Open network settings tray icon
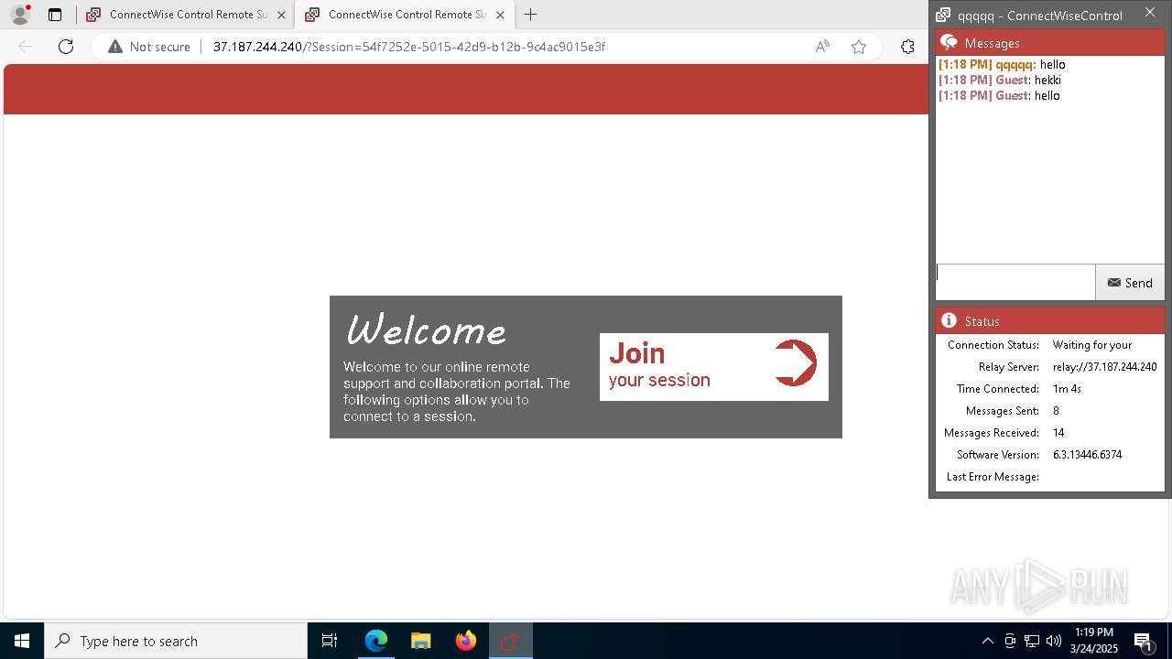 [1032, 641]
